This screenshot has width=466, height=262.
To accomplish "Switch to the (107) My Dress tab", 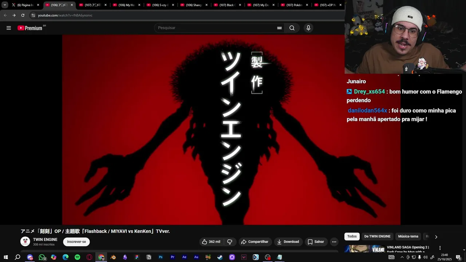I will coord(261,5).
